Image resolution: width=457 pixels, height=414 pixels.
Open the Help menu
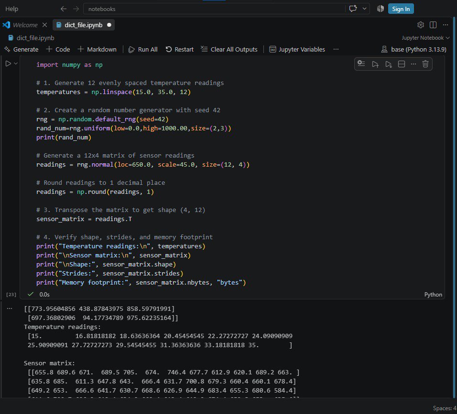click(11, 9)
